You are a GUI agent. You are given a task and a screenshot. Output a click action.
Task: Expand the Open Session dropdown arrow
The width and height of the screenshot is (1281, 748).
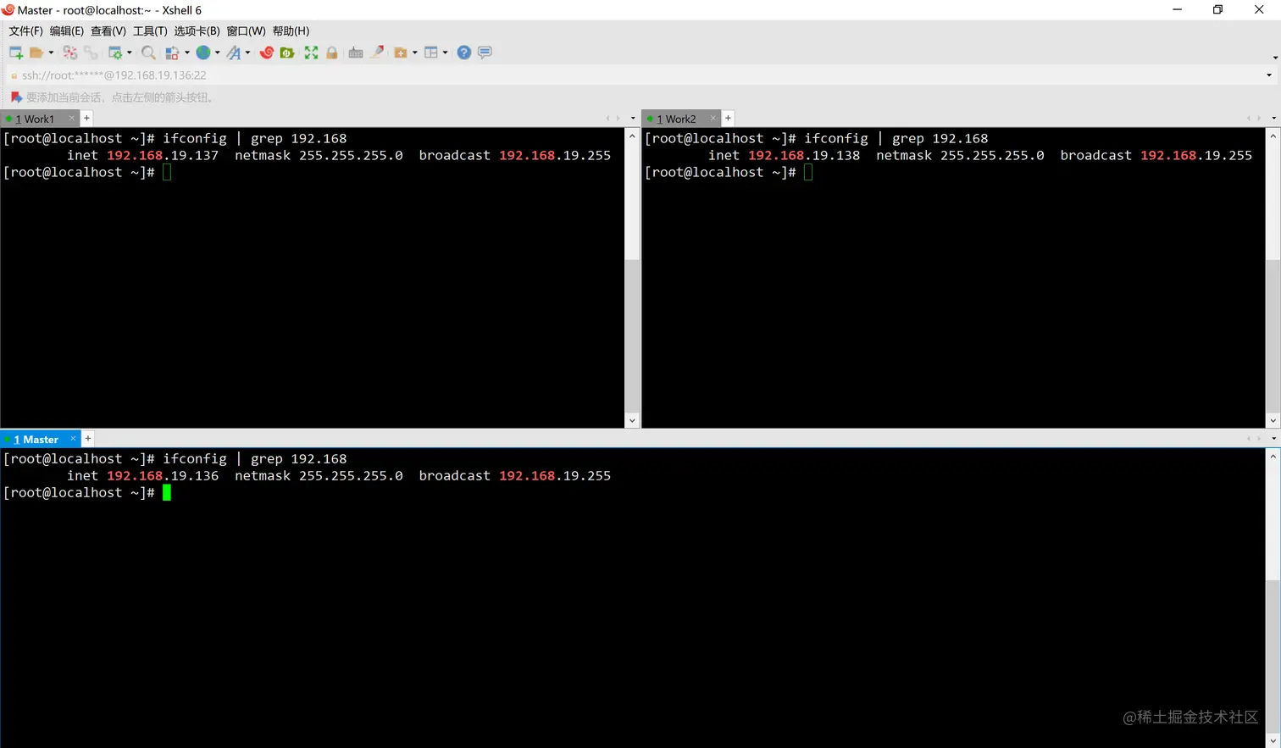(51, 53)
